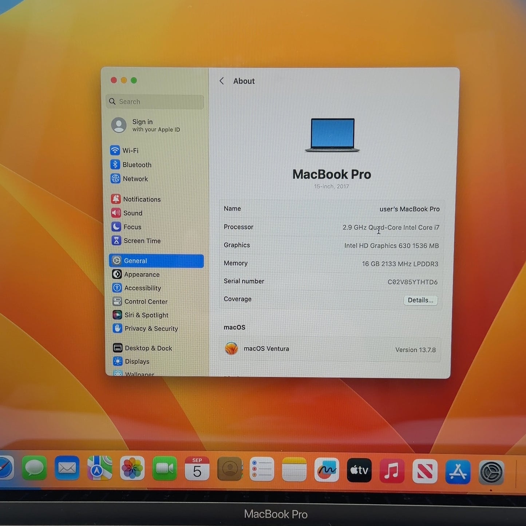Open Photos from the Dock
The image size is (526, 526).
pyautogui.click(x=132, y=468)
